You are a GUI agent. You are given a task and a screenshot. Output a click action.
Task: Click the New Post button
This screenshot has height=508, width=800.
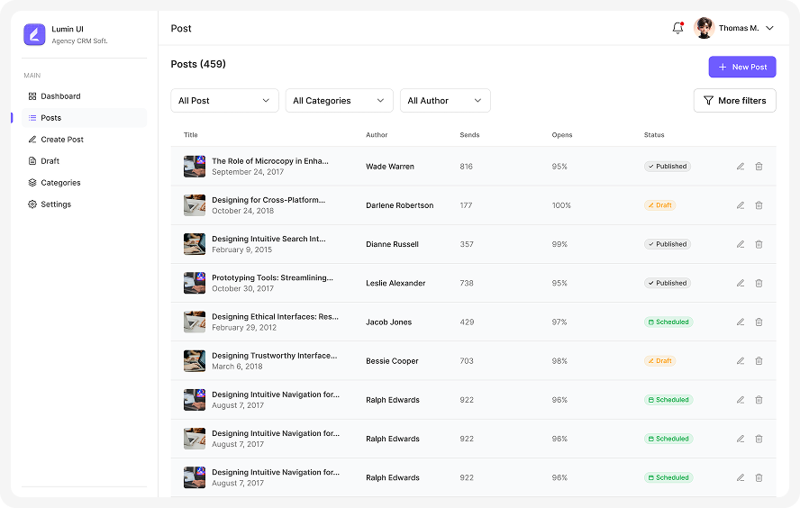(x=741, y=67)
